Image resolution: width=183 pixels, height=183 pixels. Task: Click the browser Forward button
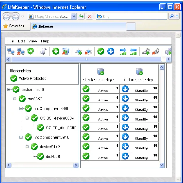click(x=15, y=16)
